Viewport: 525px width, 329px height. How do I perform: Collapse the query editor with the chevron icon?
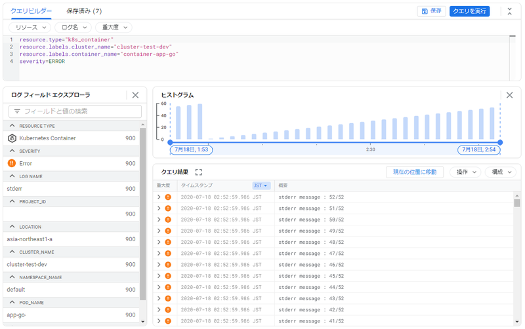(510, 11)
